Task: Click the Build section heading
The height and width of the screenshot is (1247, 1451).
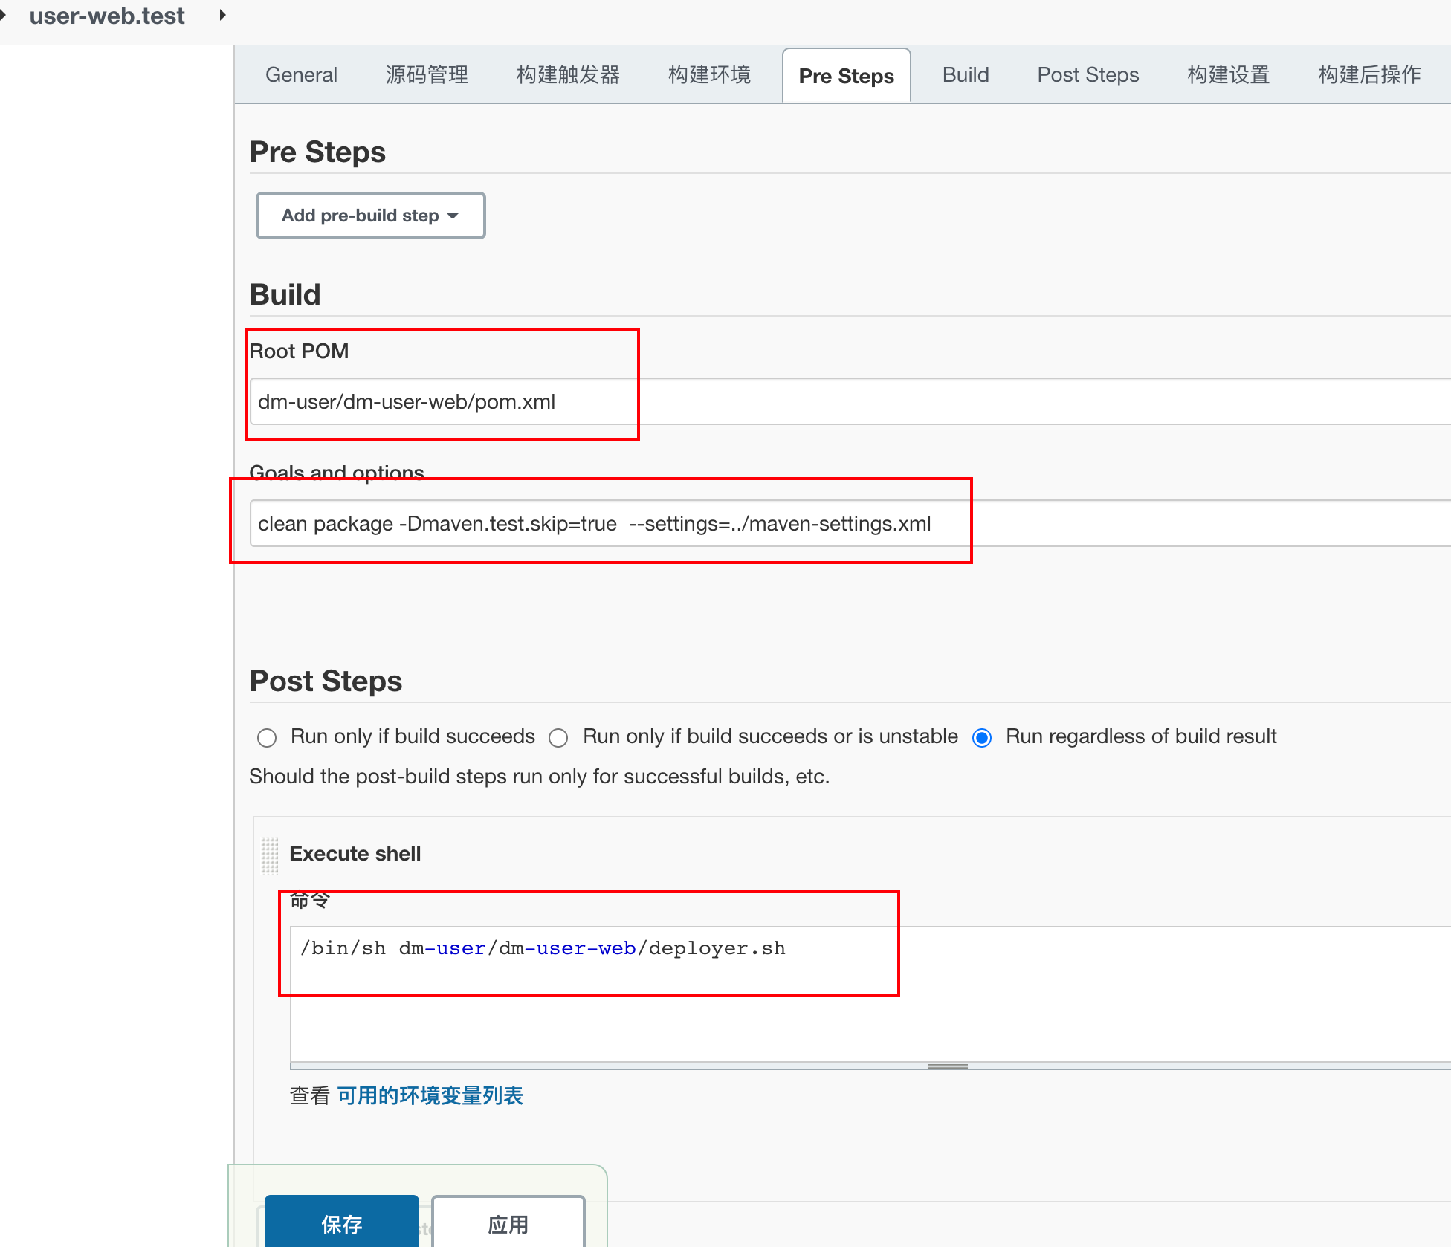Action: [x=285, y=294]
